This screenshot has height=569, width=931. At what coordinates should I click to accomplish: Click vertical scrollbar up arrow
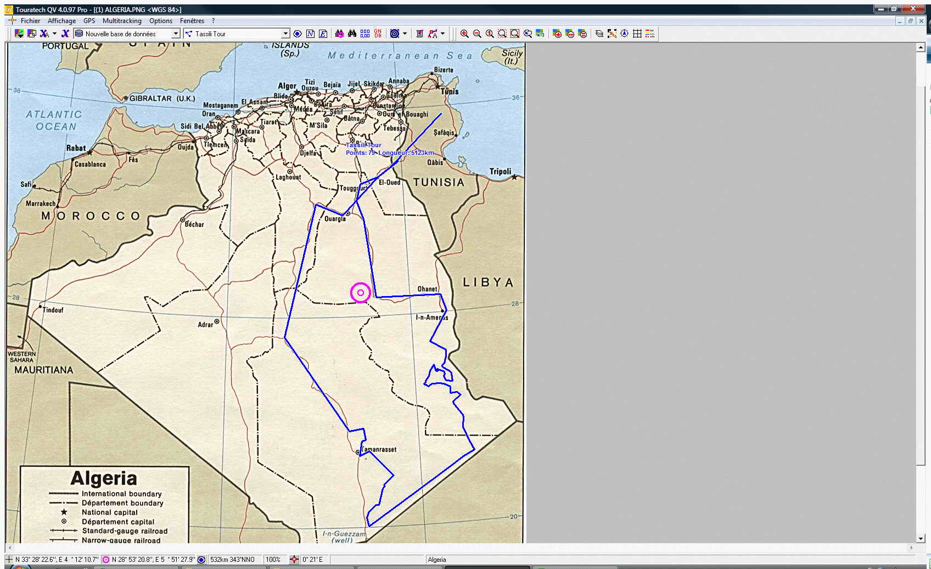coord(921,47)
